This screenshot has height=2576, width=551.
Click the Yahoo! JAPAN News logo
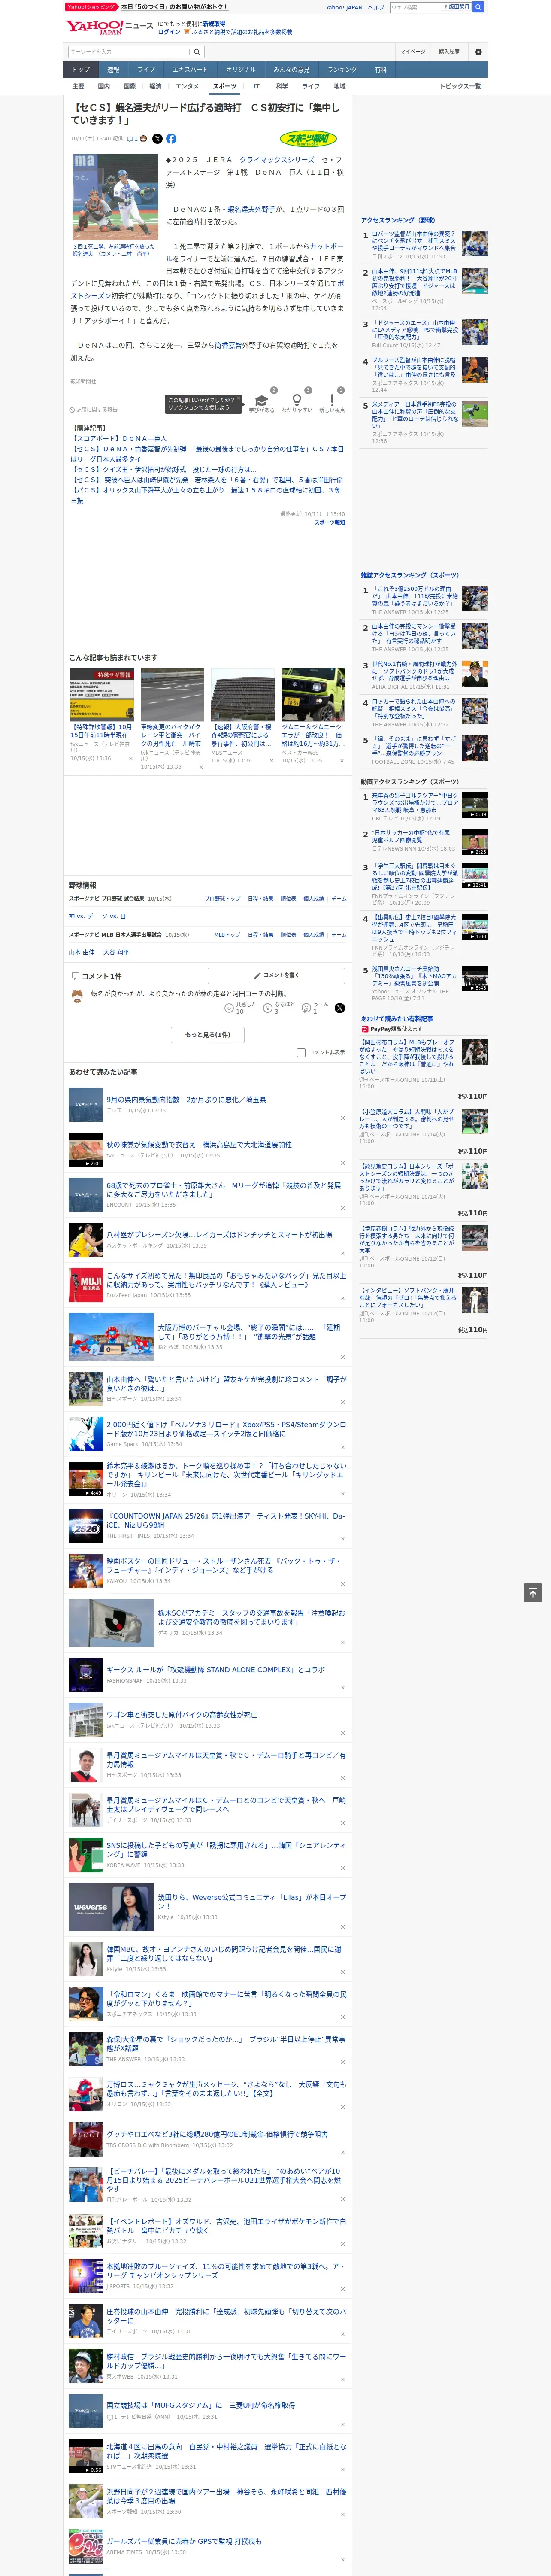pyautogui.click(x=109, y=27)
